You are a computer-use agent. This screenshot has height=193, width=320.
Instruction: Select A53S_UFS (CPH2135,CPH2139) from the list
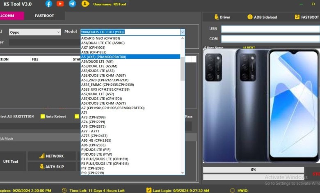(105, 89)
